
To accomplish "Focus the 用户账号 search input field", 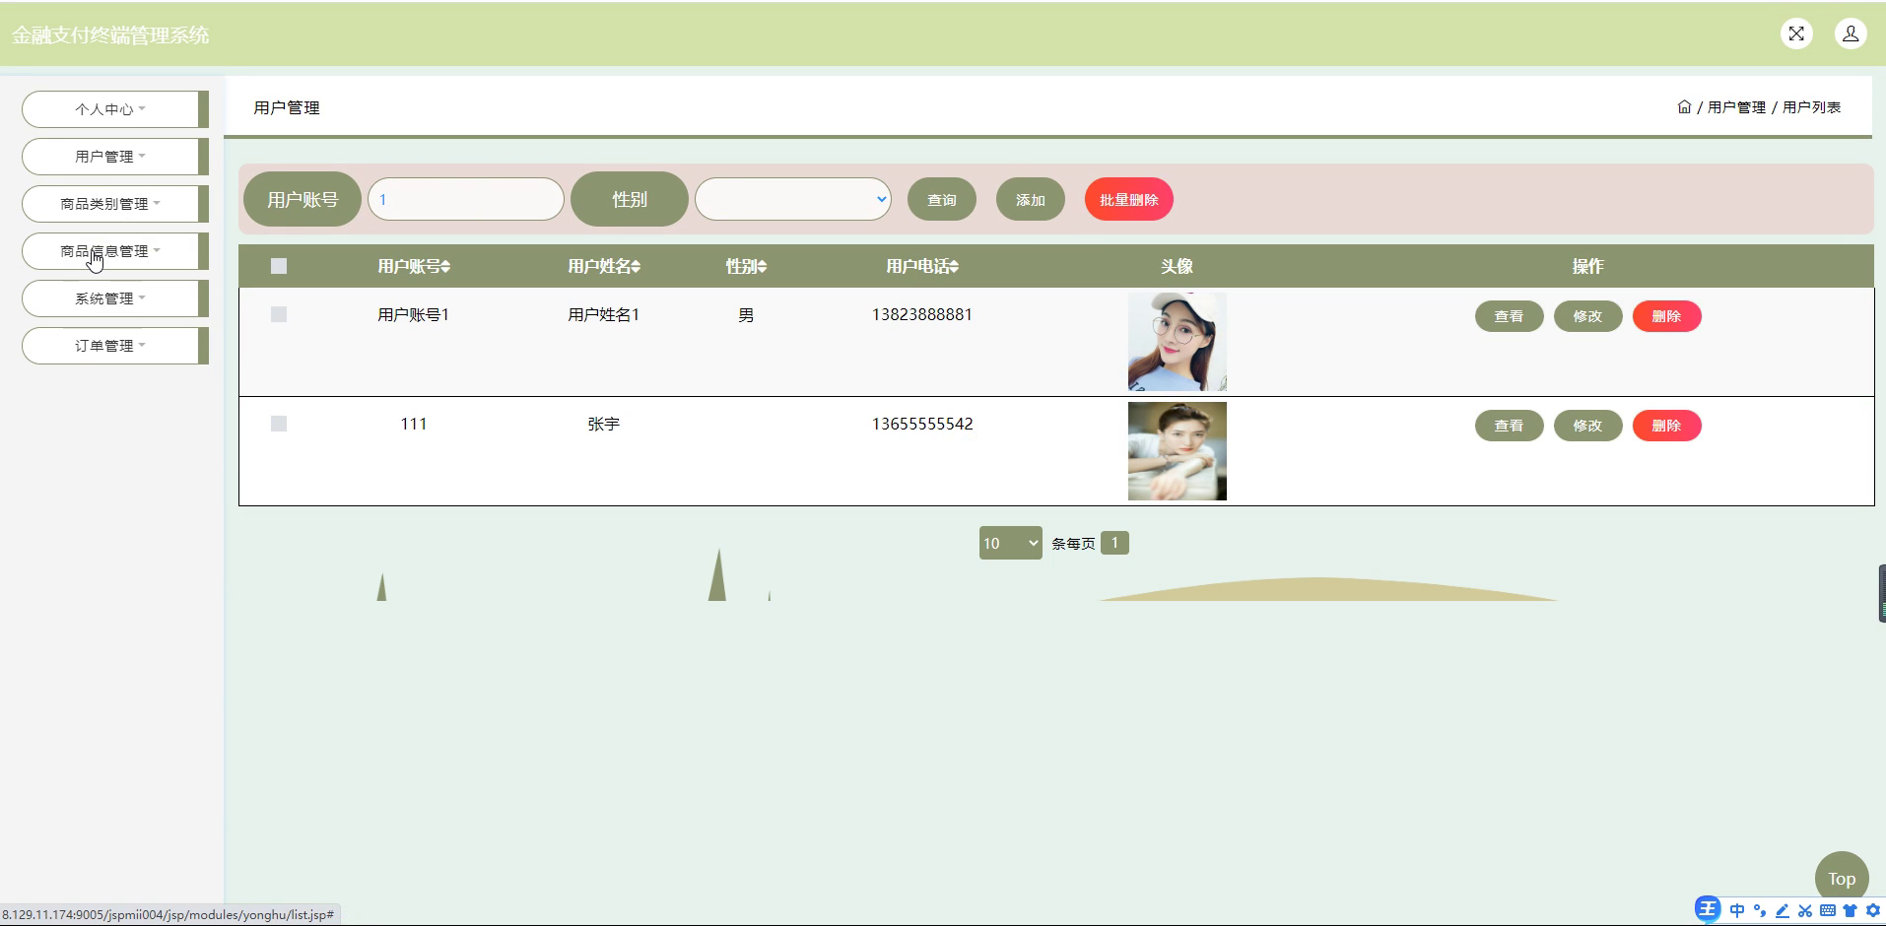I will pos(465,199).
